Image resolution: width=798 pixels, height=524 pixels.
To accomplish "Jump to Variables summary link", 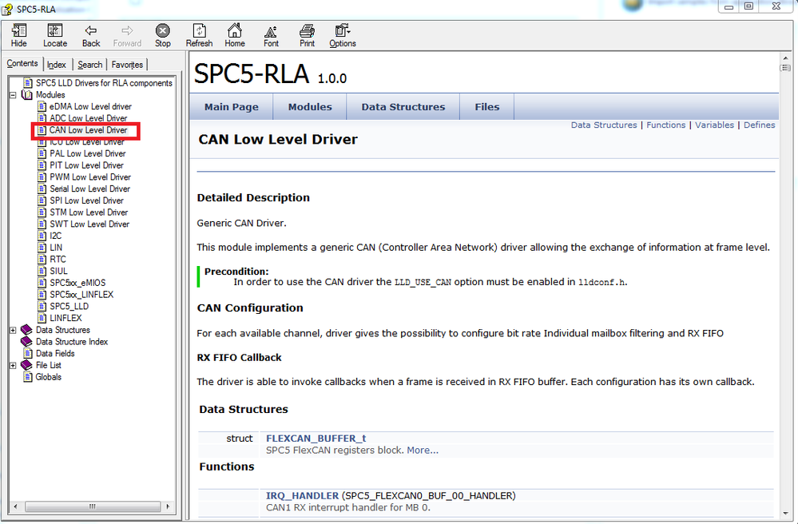I will 715,125.
